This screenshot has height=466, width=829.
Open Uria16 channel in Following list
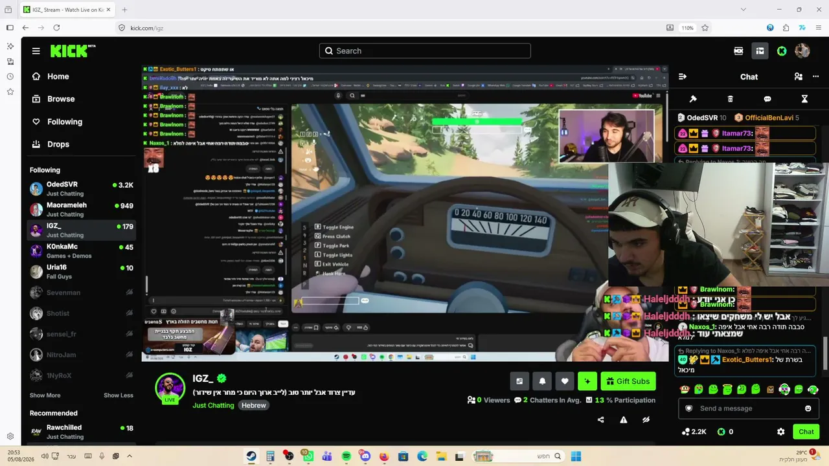coord(82,271)
